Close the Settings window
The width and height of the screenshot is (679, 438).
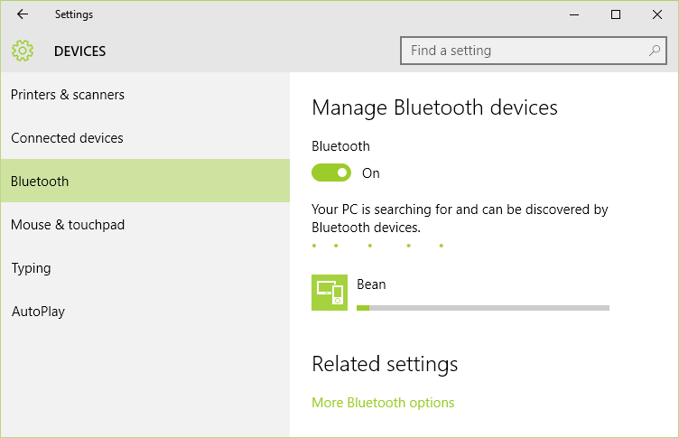point(657,14)
